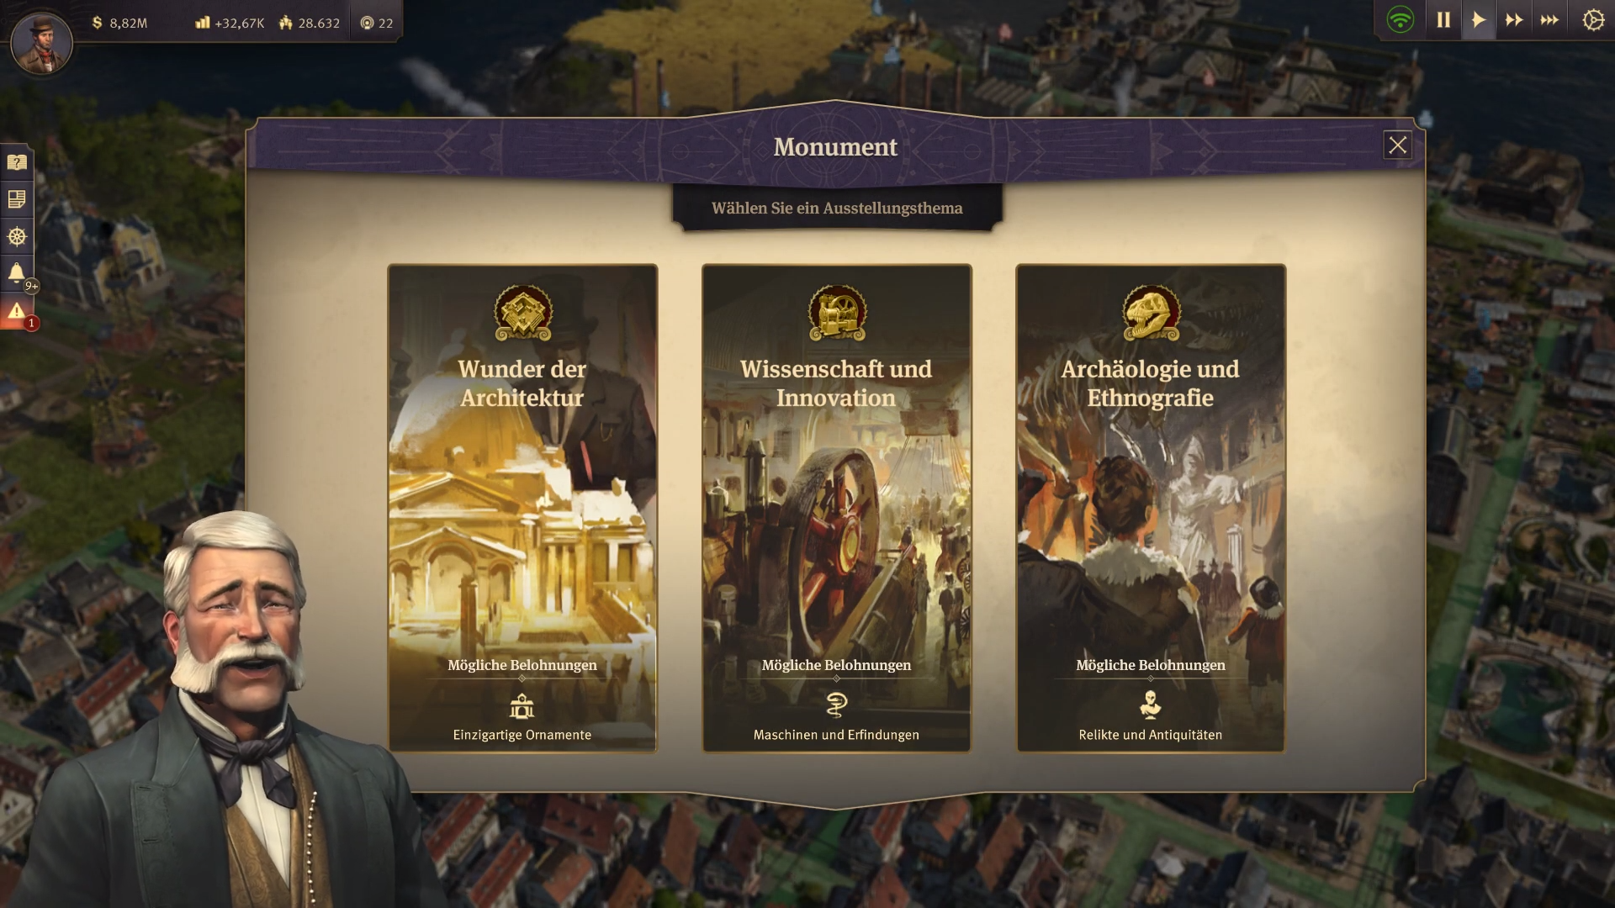Image resolution: width=1615 pixels, height=908 pixels.
Task: Choose the Archäologie und Ethnografie theme card
Action: point(1151,508)
